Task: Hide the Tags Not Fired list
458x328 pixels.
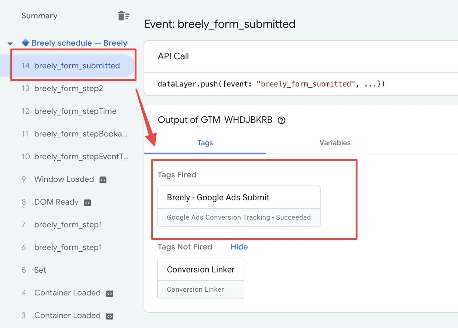Action: [x=239, y=247]
